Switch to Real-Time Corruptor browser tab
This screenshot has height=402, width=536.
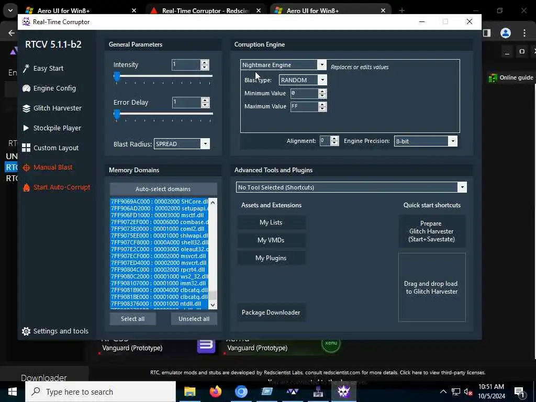[x=206, y=10]
